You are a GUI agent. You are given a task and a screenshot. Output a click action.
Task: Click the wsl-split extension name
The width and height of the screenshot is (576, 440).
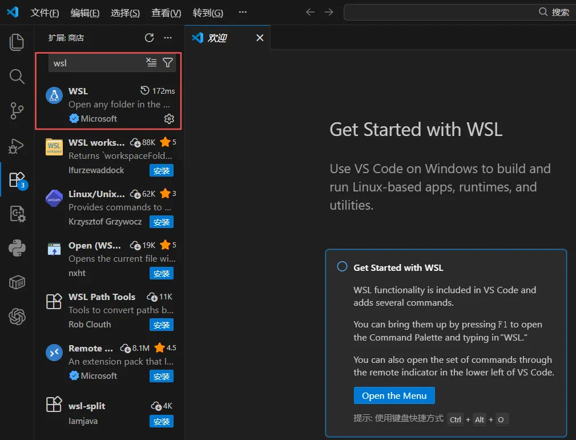click(87, 406)
